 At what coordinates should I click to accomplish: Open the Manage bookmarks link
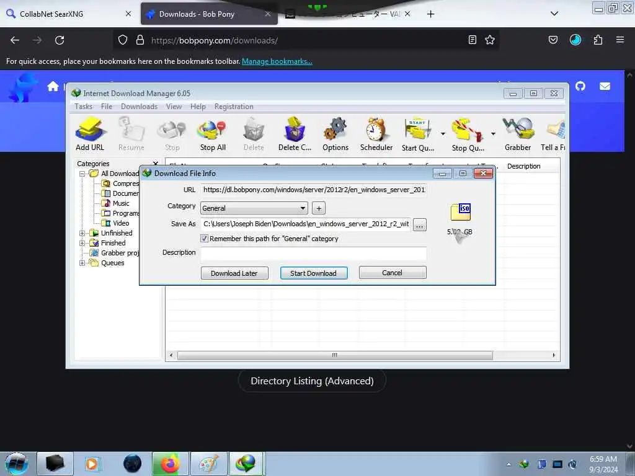pyautogui.click(x=277, y=61)
